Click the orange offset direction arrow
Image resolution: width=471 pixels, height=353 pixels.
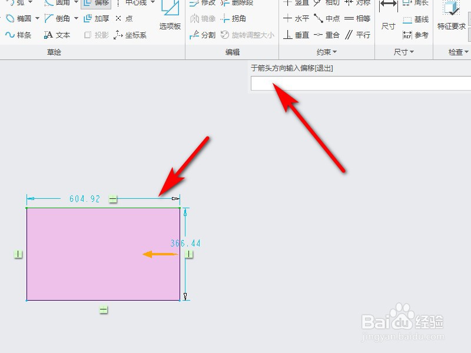(160, 255)
